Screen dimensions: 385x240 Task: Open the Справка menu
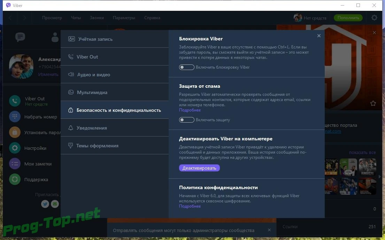coord(152,18)
